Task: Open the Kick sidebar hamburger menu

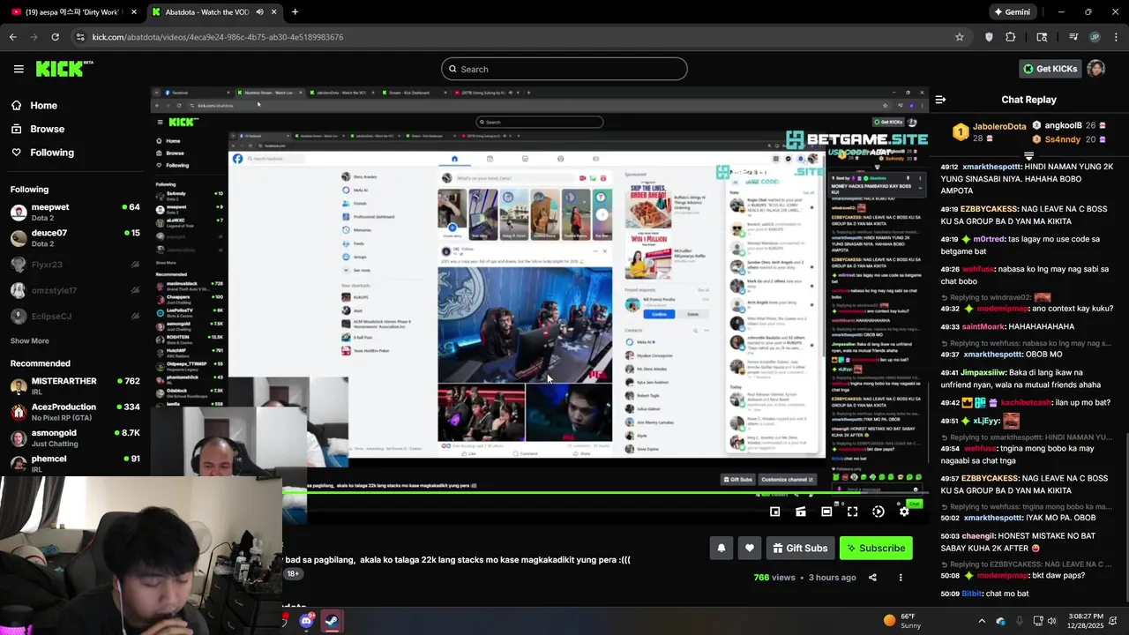Action: point(19,69)
